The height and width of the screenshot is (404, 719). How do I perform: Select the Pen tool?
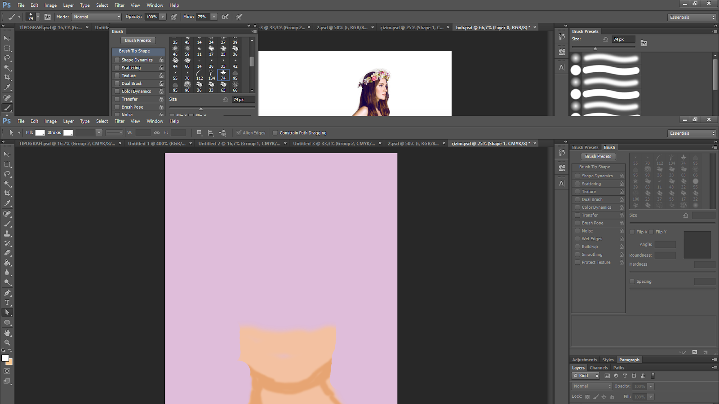(7, 293)
